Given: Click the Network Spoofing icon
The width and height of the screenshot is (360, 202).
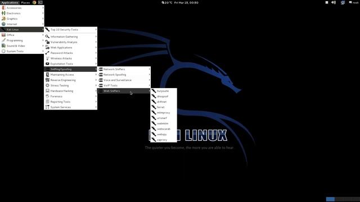Looking at the screenshot, I should click(101, 75).
